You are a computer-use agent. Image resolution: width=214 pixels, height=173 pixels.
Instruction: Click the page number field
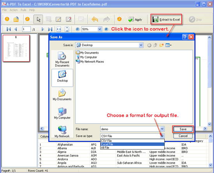pos(26,29)
